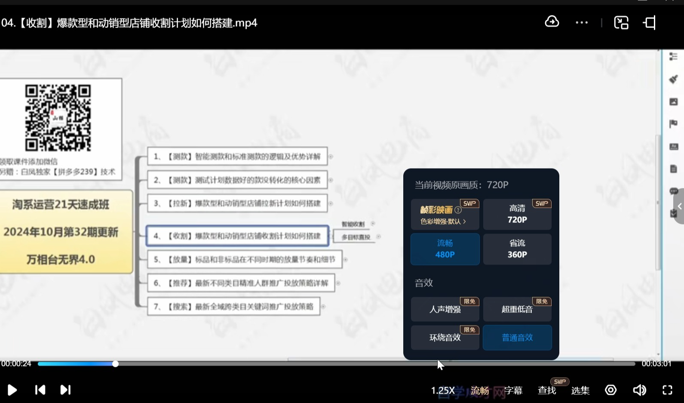
Task: Enable 超重低音 sound effect
Action: pyautogui.click(x=517, y=309)
